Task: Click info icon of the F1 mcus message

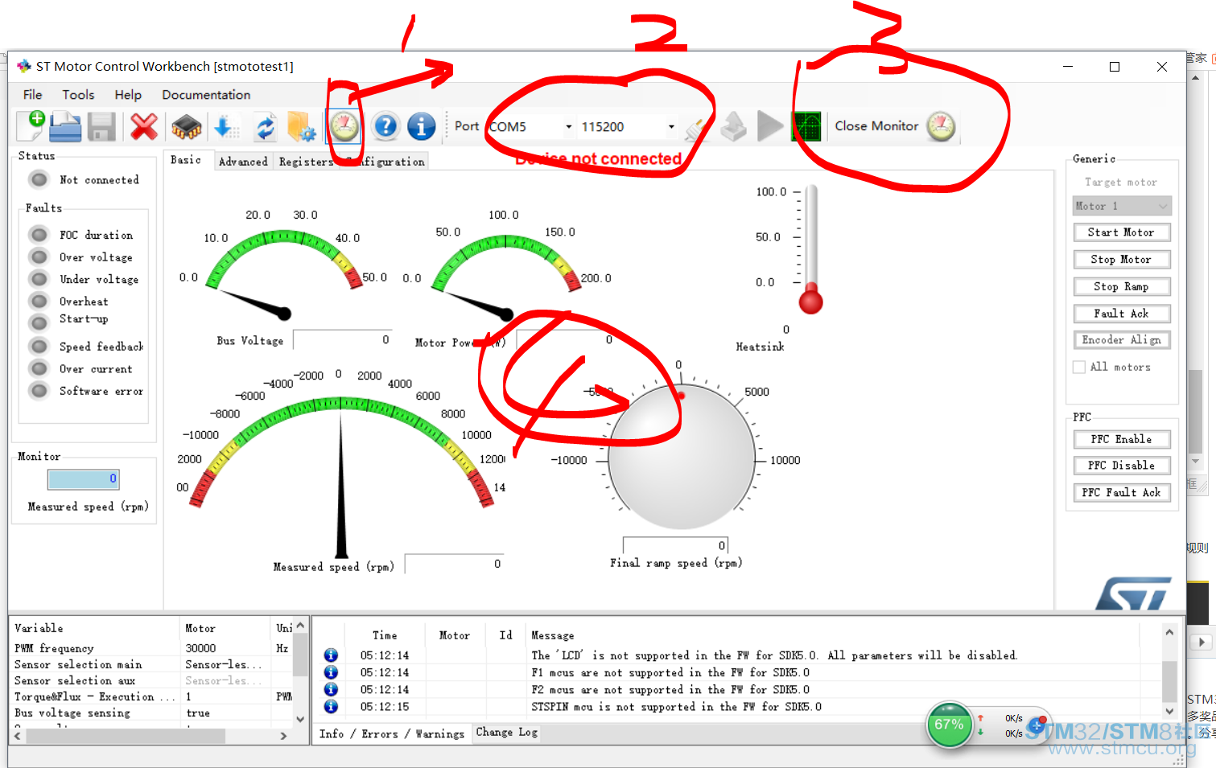Action: (331, 672)
